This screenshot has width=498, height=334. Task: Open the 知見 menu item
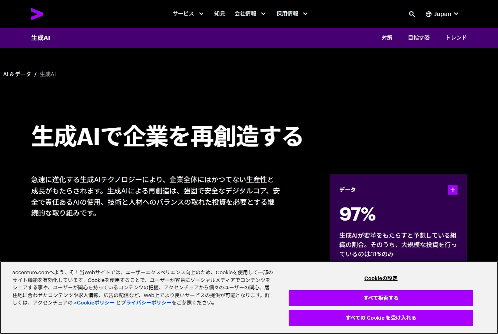(x=219, y=14)
